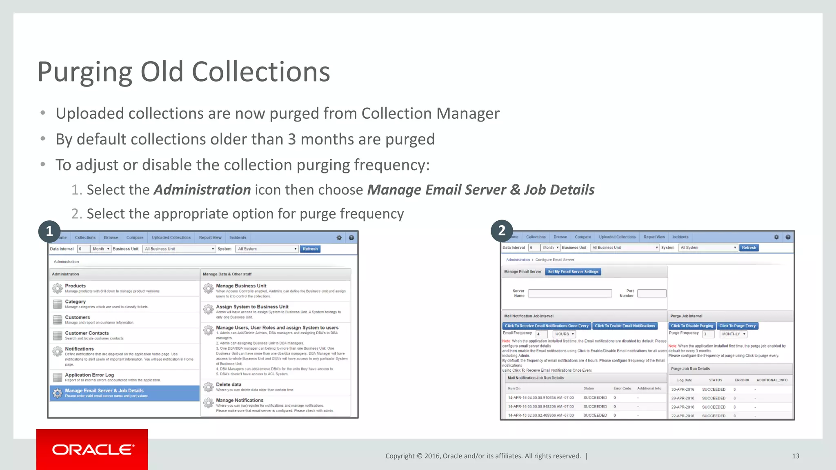836x470 pixels.
Task: Select the 14-APR-16 03.00.00.948206 AM run entry
Action: click(x=540, y=407)
